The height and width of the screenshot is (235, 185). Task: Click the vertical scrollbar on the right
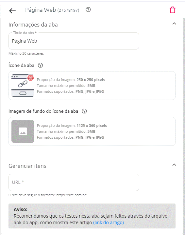pos(184,126)
